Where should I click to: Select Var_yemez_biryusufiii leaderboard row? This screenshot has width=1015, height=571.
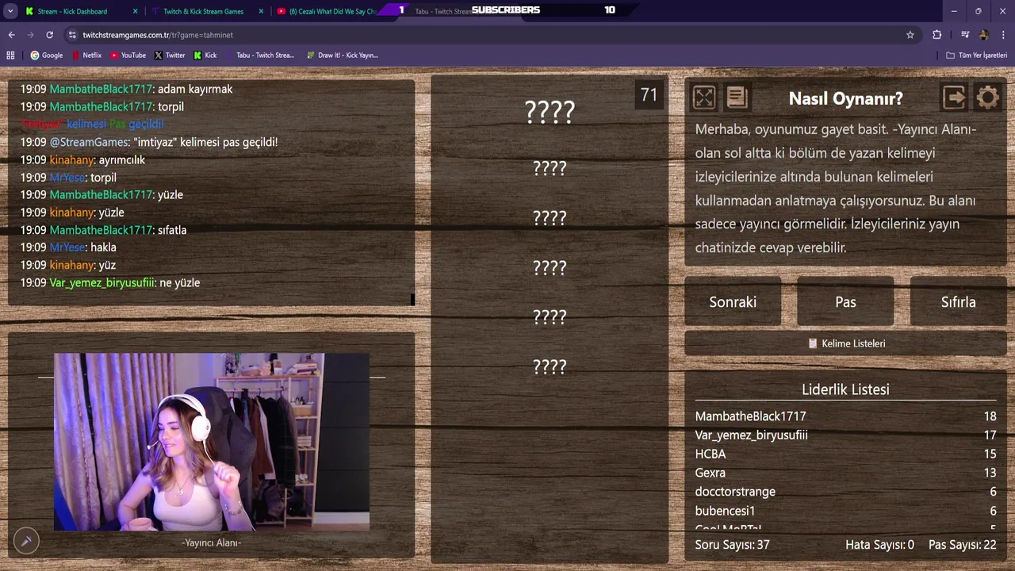(845, 435)
